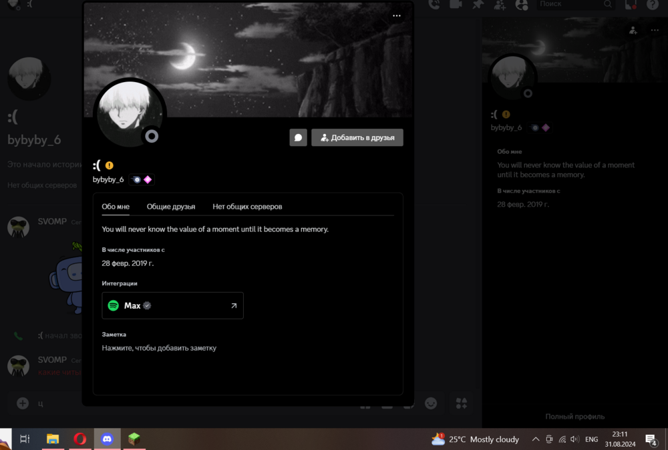The height and width of the screenshot is (450, 668).
Task: Click the date 28 февр. 2019 г. in the popup
Action: pyautogui.click(x=128, y=263)
